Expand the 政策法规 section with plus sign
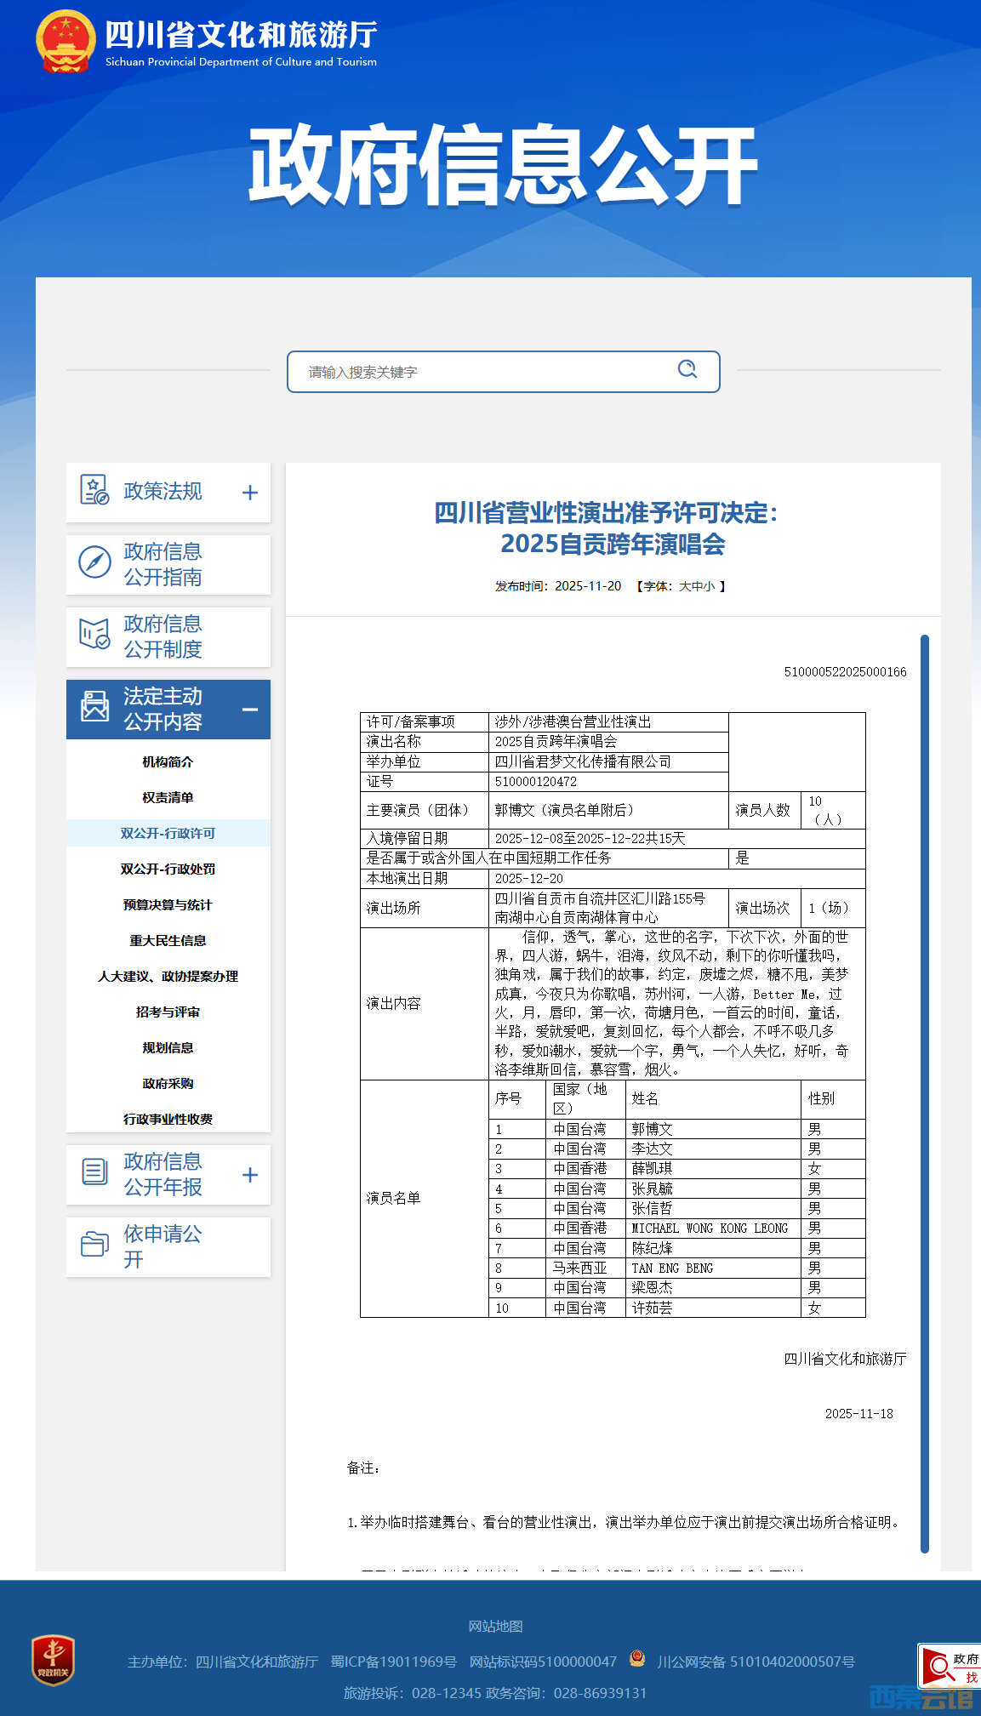This screenshot has width=981, height=1716. tap(249, 493)
